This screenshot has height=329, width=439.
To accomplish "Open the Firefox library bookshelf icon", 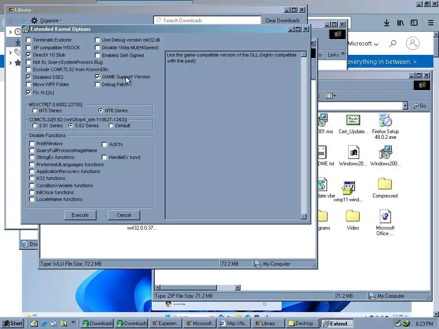I will click(400, 23).
